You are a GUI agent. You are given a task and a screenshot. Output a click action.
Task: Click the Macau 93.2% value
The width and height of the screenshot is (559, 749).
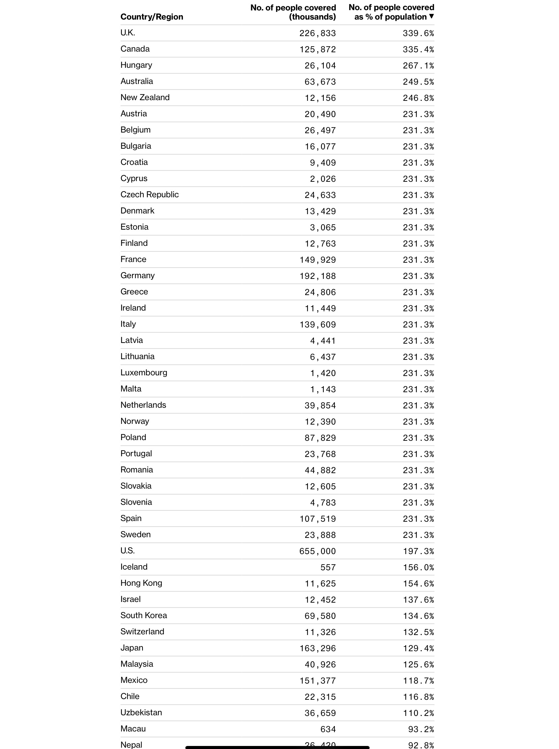421,729
